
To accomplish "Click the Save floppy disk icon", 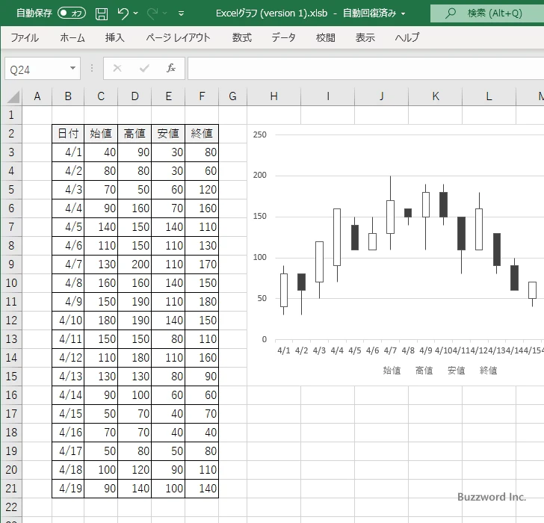I will pos(102,13).
